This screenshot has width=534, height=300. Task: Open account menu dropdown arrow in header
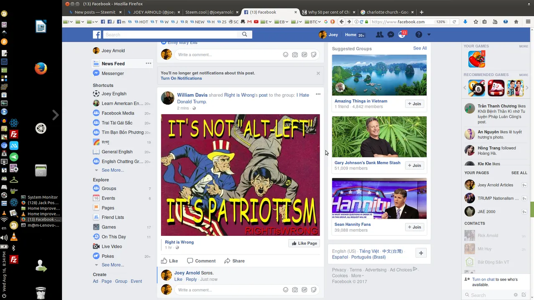(429, 35)
